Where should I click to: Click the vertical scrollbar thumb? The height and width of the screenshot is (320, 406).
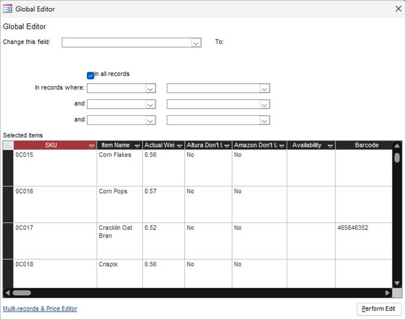397,157
